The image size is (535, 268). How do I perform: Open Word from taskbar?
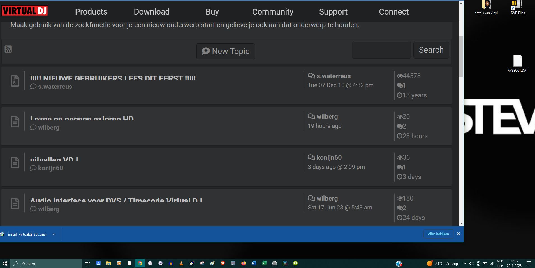[x=254, y=263]
